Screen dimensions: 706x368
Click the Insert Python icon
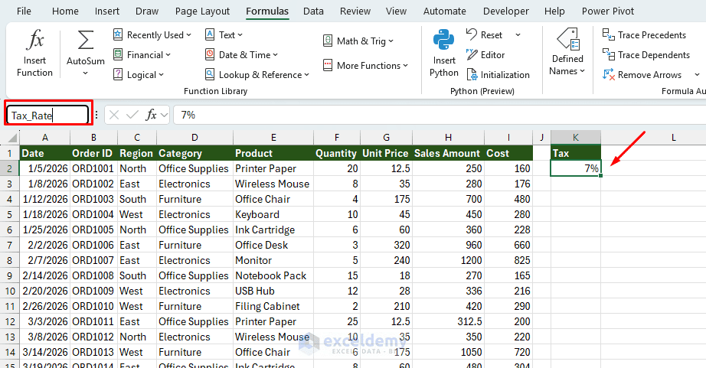pyautogui.click(x=443, y=40)
